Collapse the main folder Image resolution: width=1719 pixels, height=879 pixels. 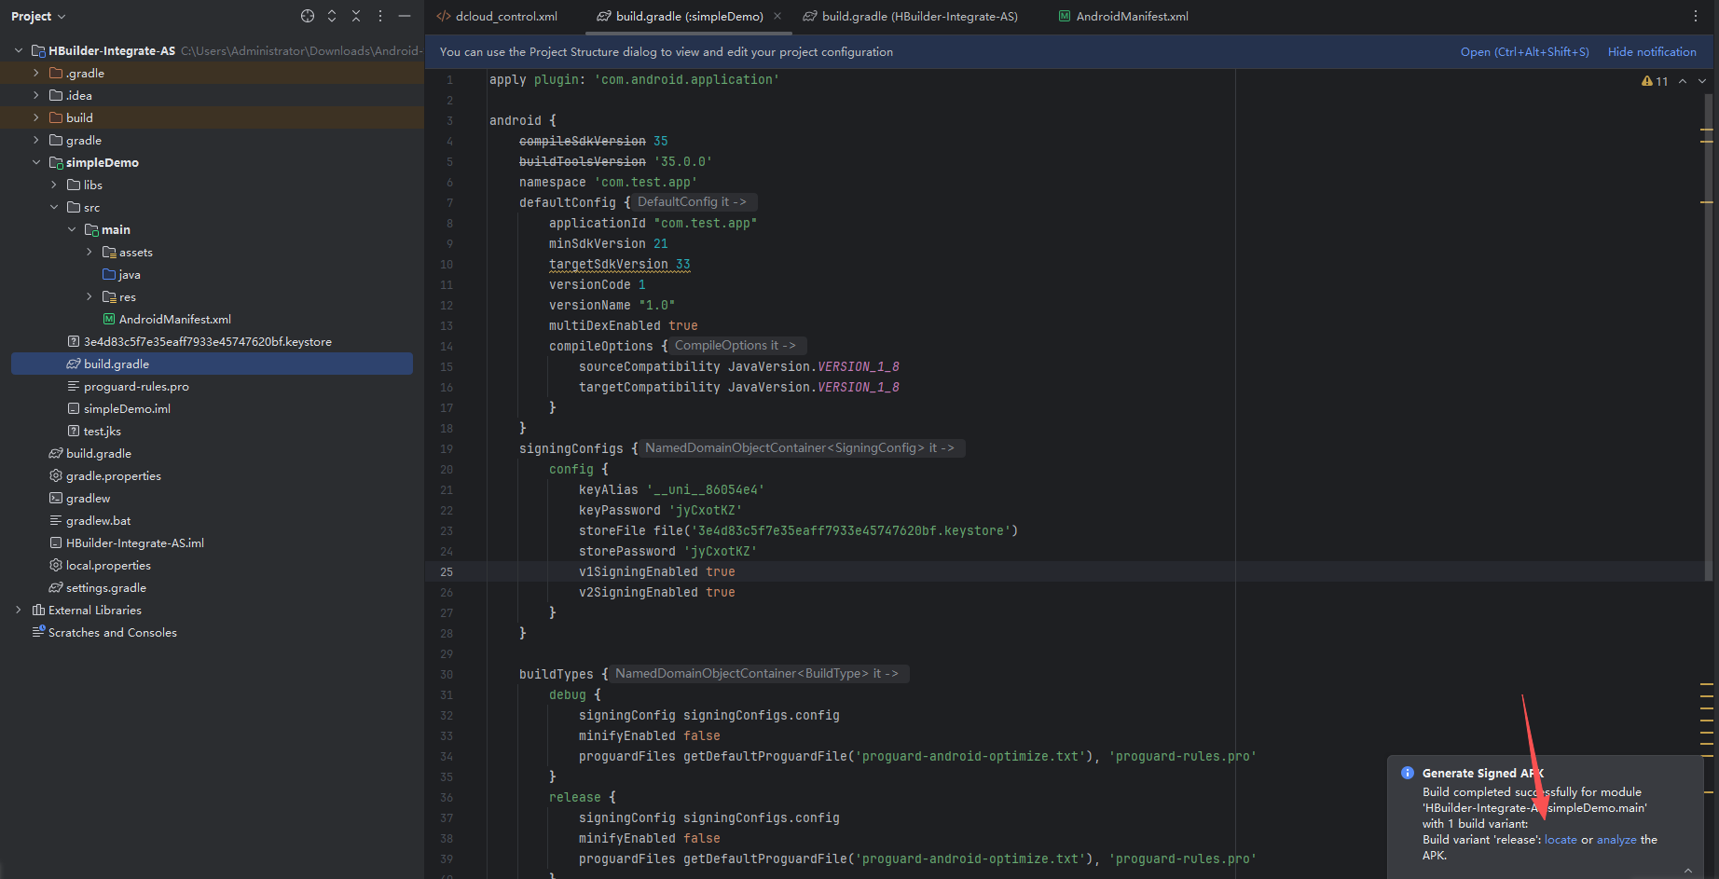72,229
